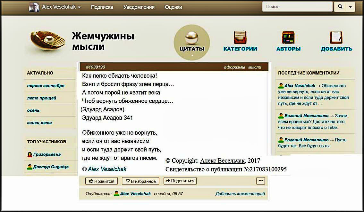Click the bookshelf icon above АВТОРЫ
This screenshot has width=364, height=212.
(288, 37)
